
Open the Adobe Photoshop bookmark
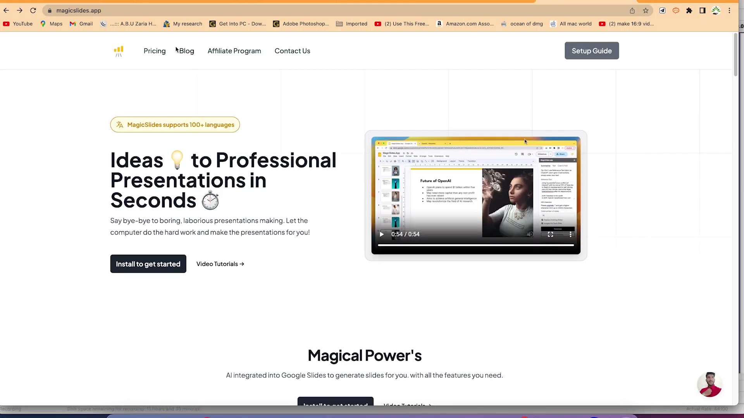[x=301, y=24]
